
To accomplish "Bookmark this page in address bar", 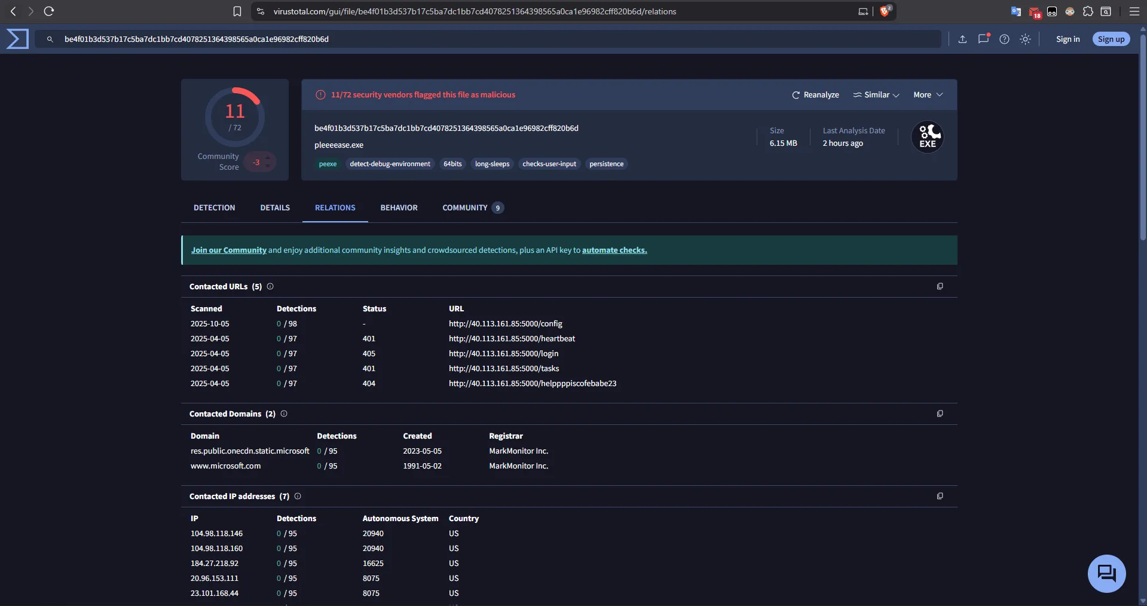I will [x=237, y=11].
